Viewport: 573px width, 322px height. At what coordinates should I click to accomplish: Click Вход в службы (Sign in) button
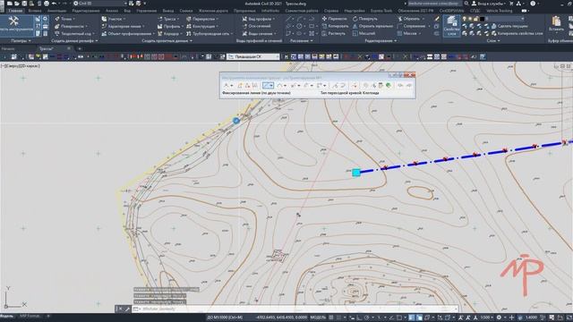tap(490, 4)
